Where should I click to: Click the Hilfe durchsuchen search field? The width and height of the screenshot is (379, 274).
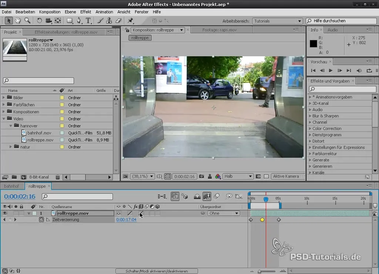coord(341,21)
